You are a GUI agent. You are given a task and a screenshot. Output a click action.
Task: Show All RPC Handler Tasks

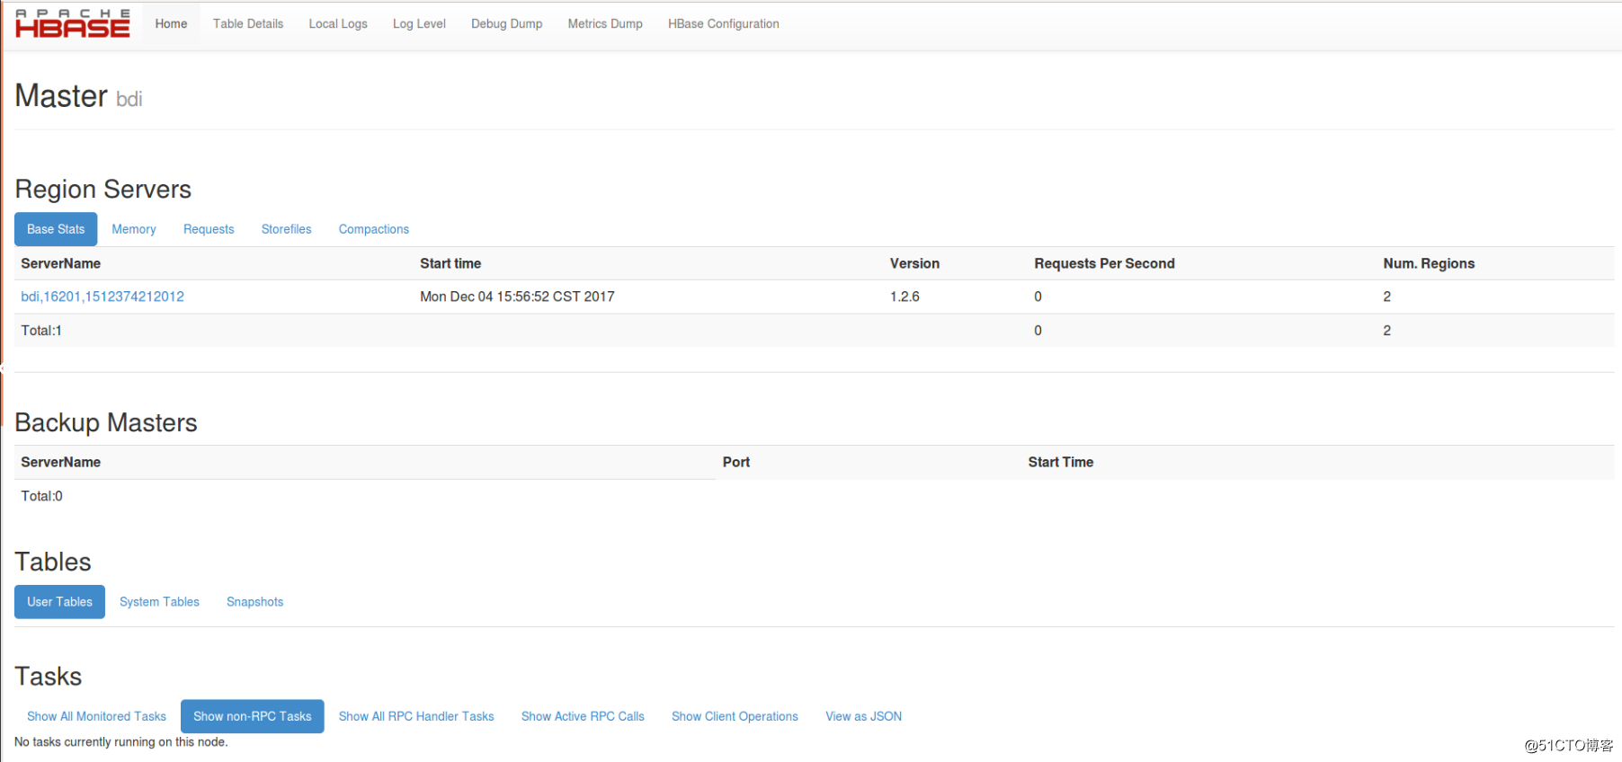pyautogui.click(x=416, y=716)
